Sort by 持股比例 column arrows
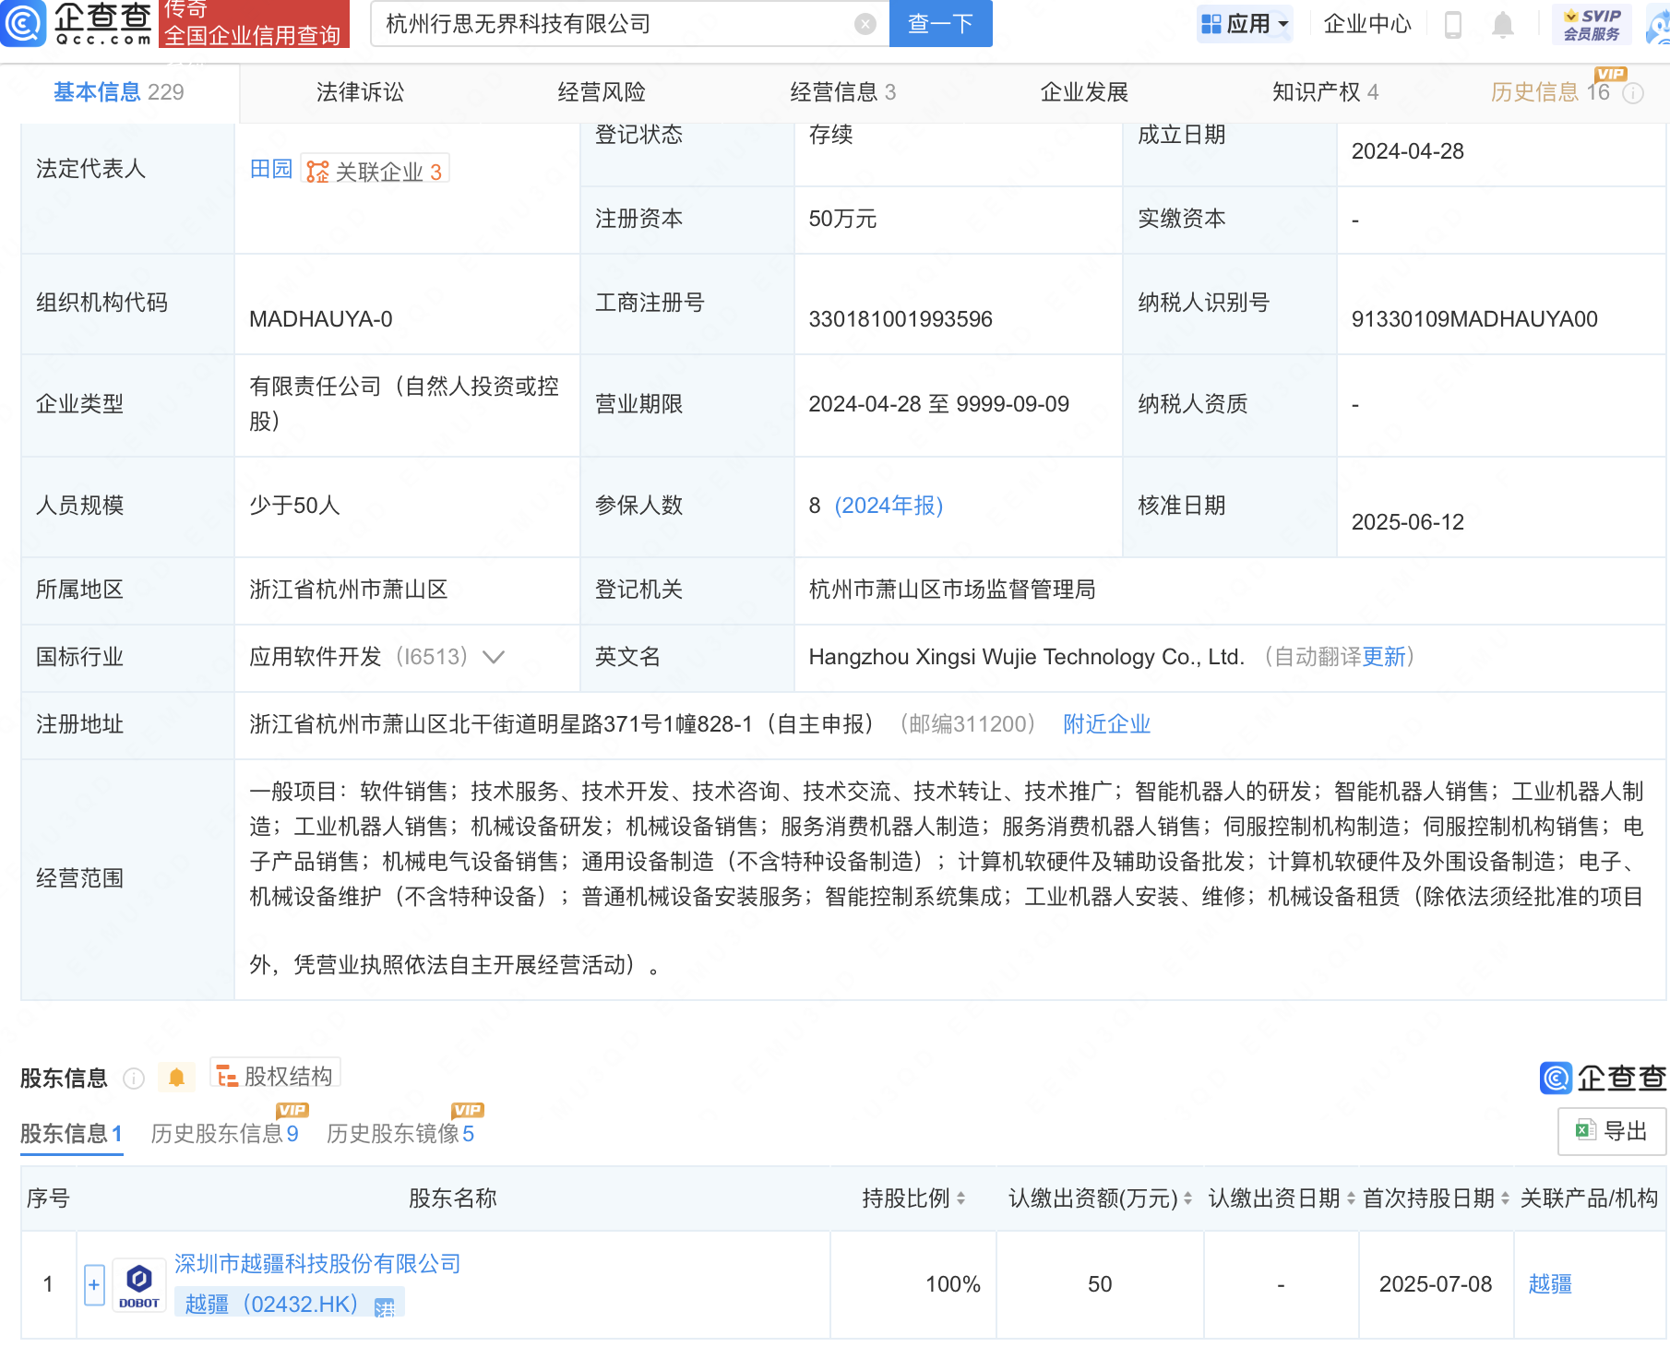Image resolution: width=1670 pixels, height=1347 pixels. point(961,1198)
